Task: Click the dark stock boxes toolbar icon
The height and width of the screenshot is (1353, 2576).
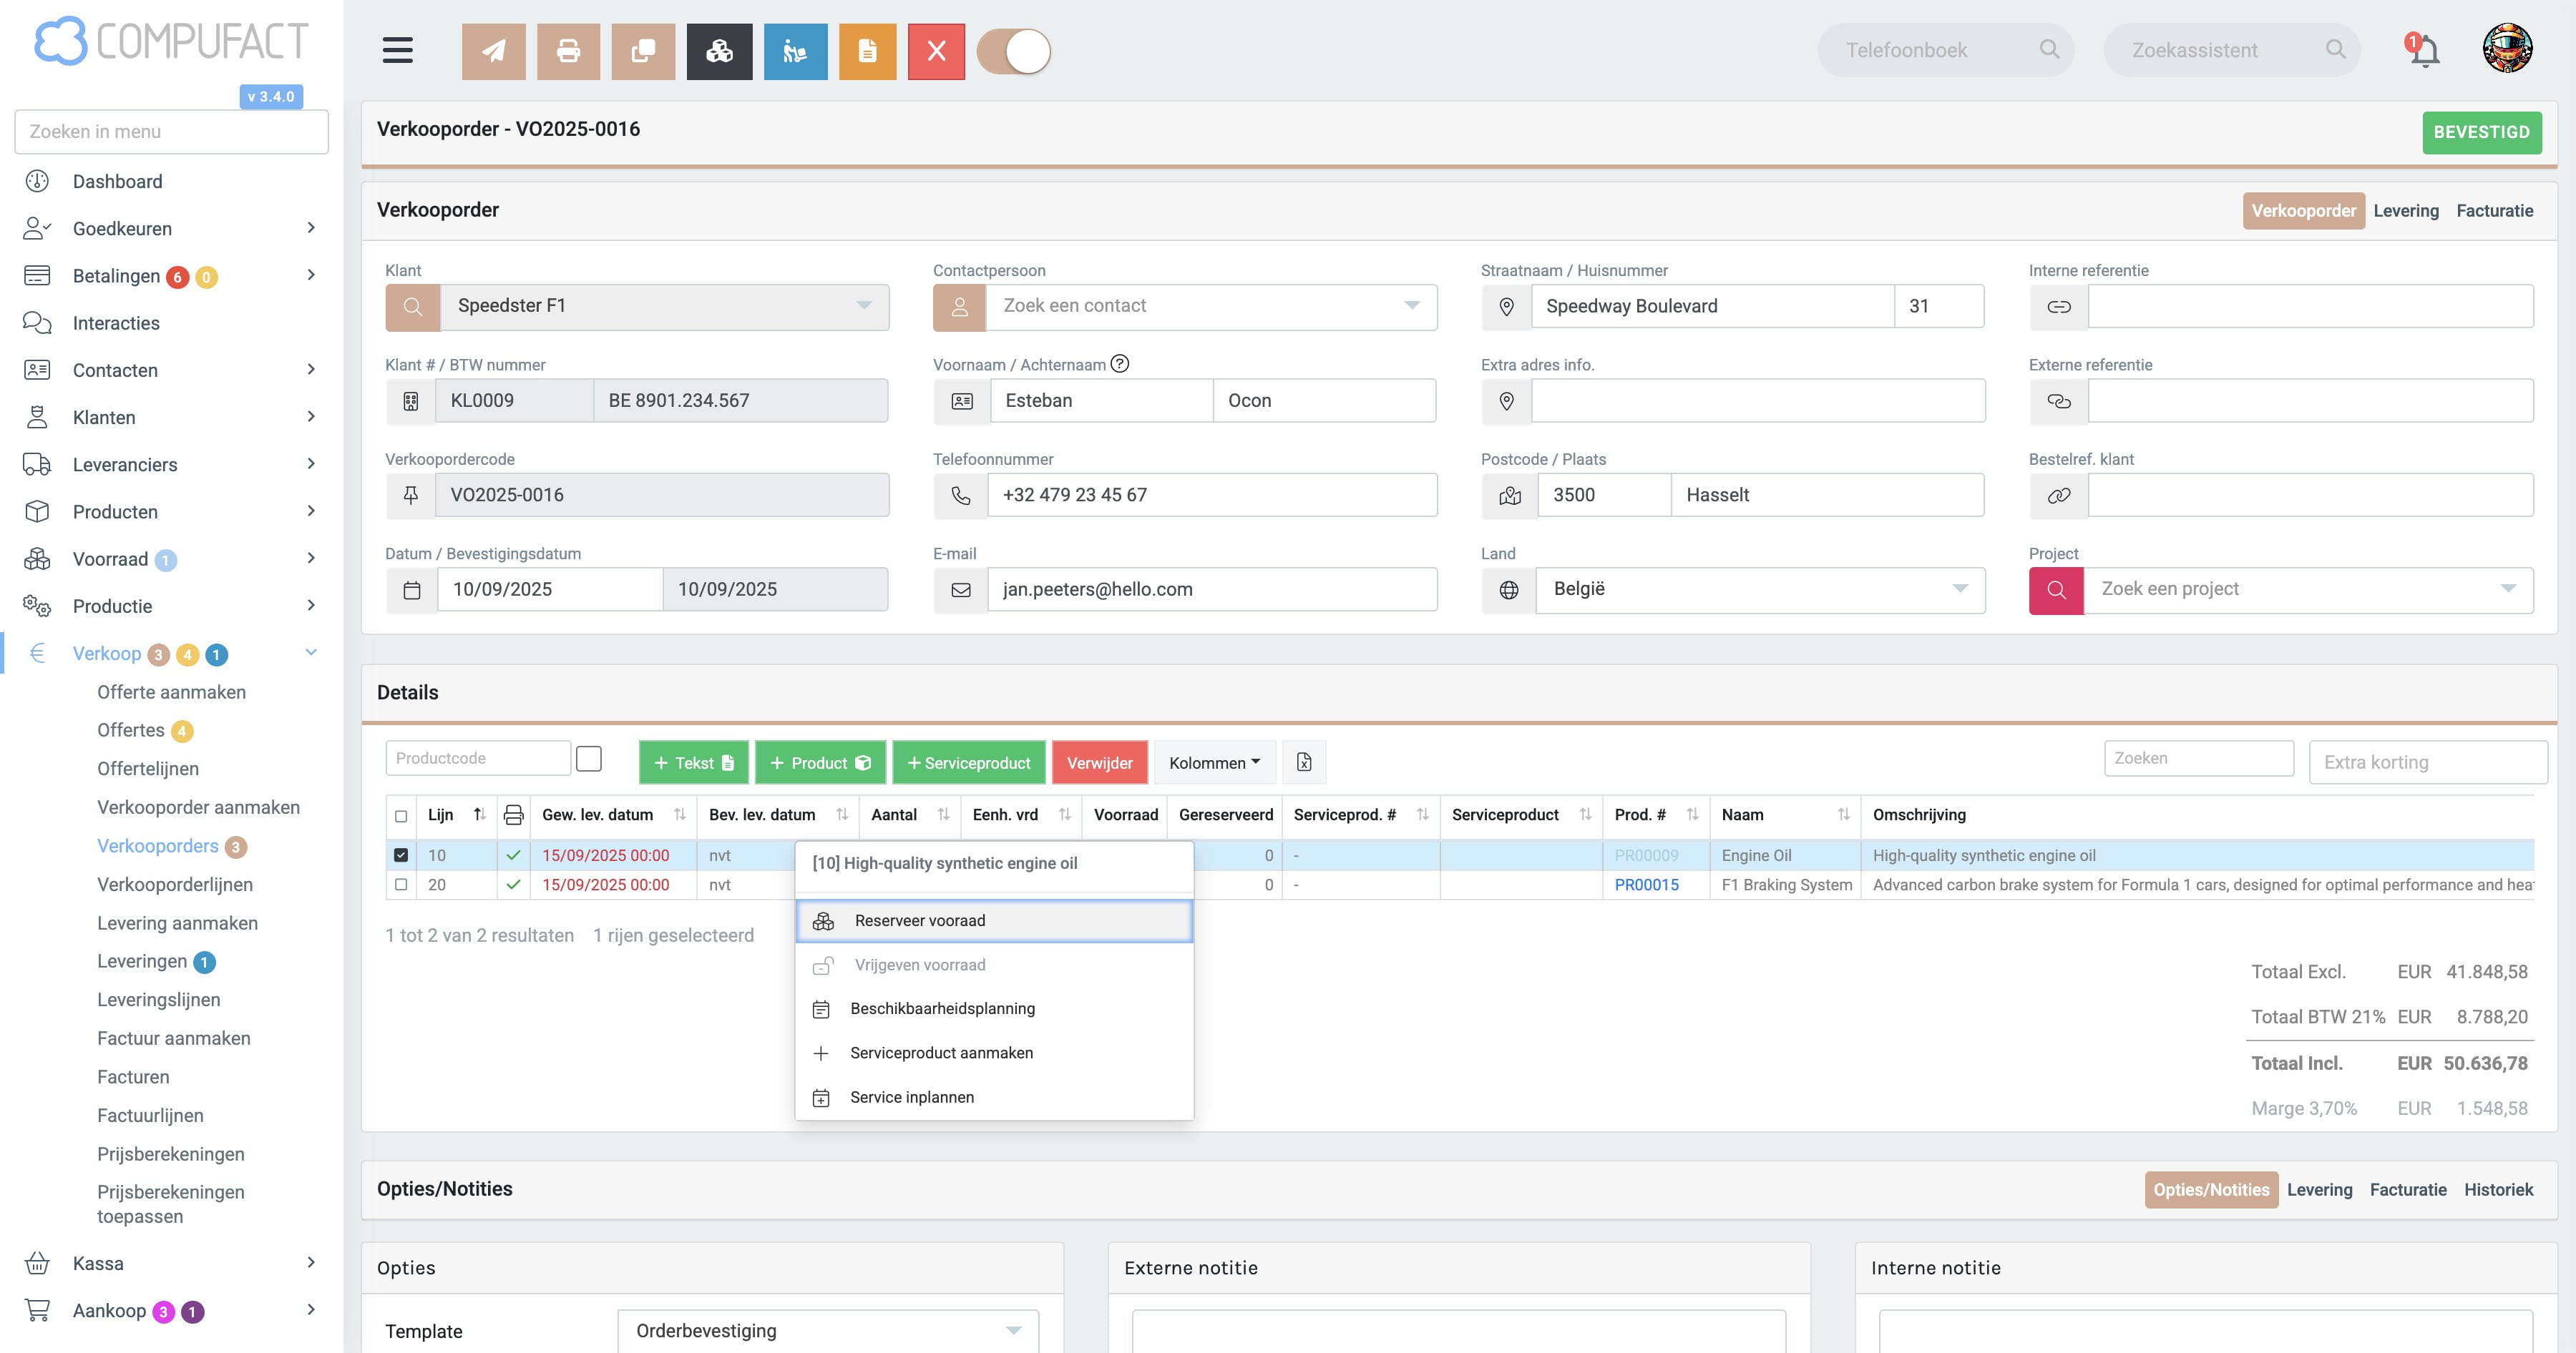Action: pos(719,51)
